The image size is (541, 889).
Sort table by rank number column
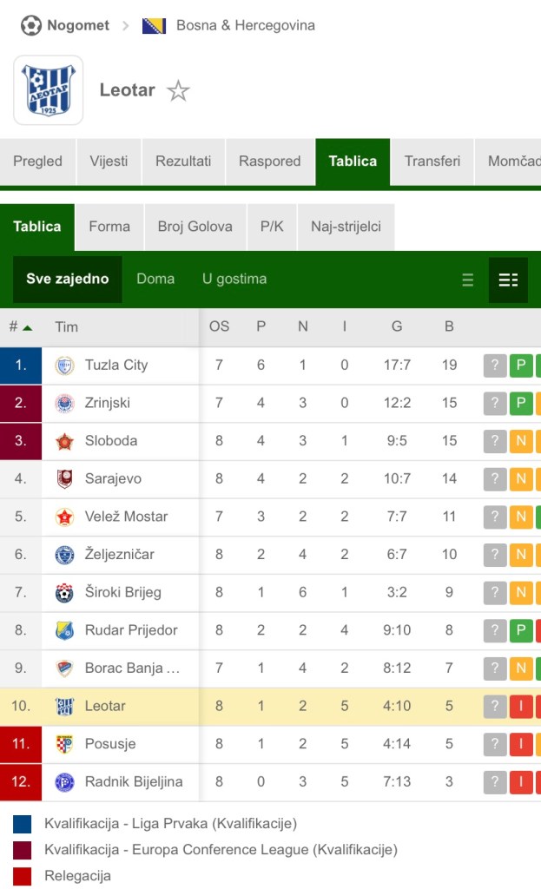pyautogui.click(x=20, y=327)
